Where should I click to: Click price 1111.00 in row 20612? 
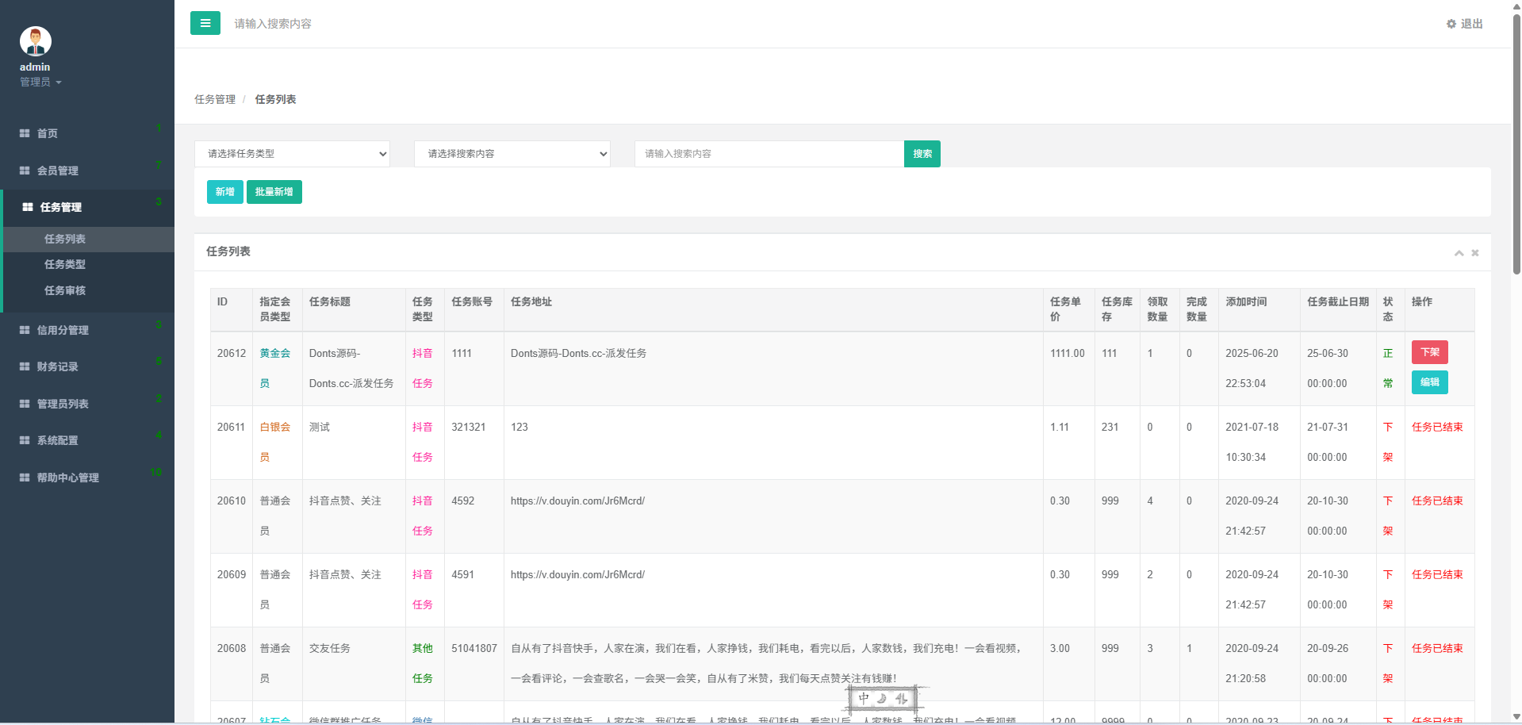(x=1068, y=353)
